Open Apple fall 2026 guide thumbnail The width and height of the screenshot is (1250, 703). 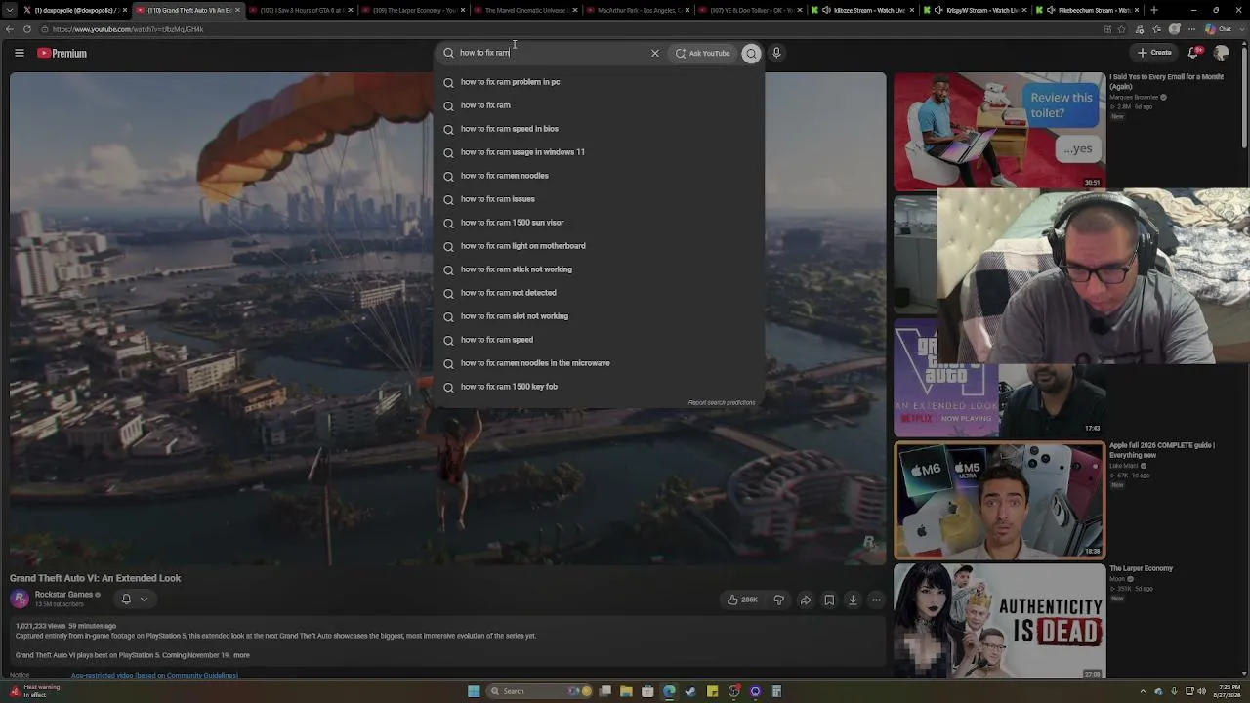point(999,501)
